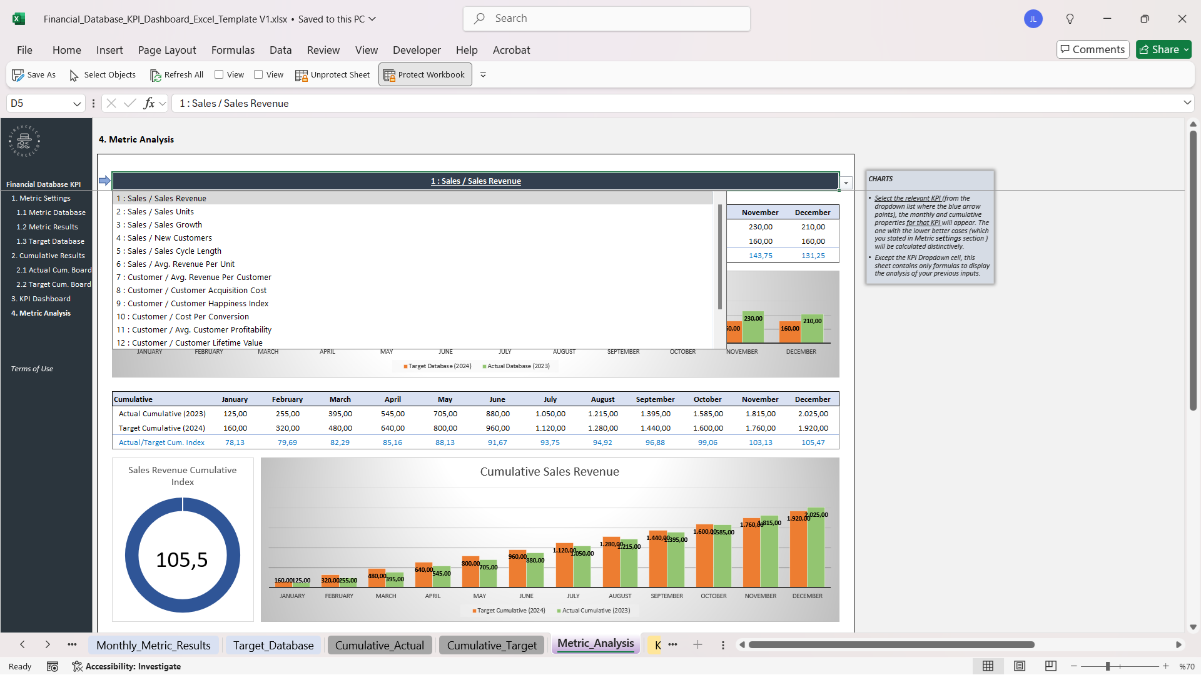This screenshot has height=675, width=1201.
Task: Go to 2.1 Actual Cum. Board link
Action: 54,270
